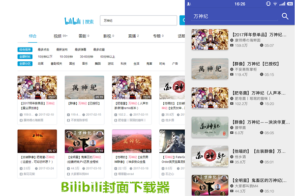Open the red 萬神紀 web thumbnail with duration 08:10

coord(132,141)
